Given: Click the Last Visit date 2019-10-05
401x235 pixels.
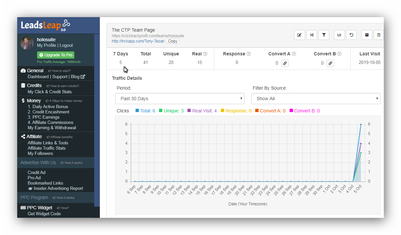Looking at the screenshot, I should (370, 63).
